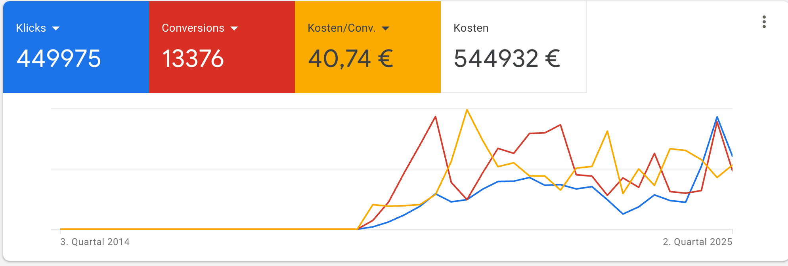This screenshot has height=266, width=788.
Task: Click the Kosten/Conv. label text
Action: click(x=341, y=28)
